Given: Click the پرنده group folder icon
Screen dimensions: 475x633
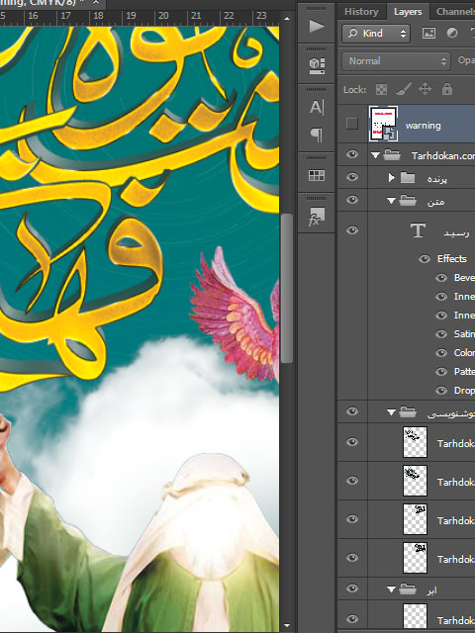Looking at the screenshot, I should coord(408,178).
